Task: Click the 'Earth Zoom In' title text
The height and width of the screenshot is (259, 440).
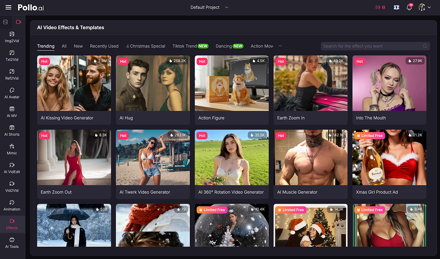Action: pyautogui.click(x=291, y=118)
